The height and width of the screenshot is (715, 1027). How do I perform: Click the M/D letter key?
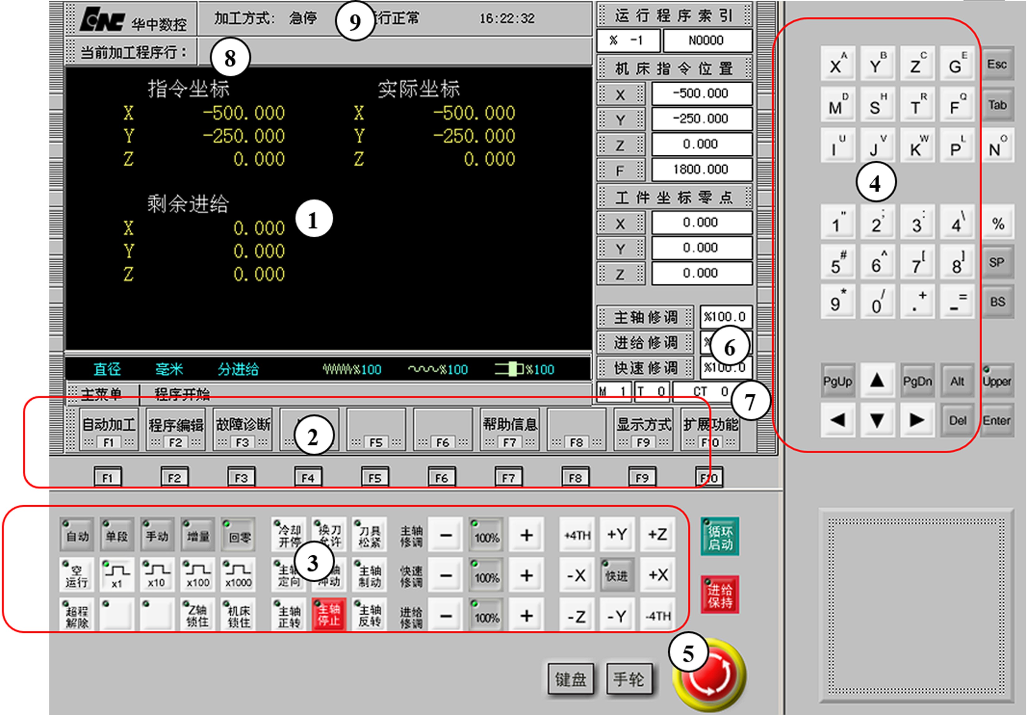837,104
